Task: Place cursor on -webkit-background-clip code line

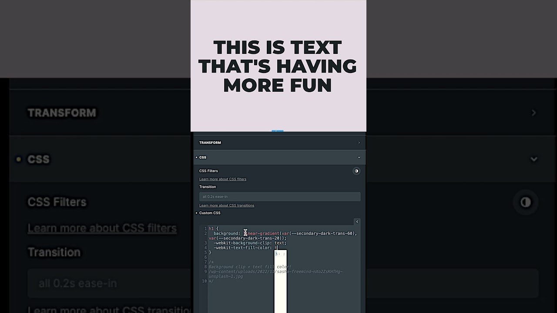Action: click(250, 243)
